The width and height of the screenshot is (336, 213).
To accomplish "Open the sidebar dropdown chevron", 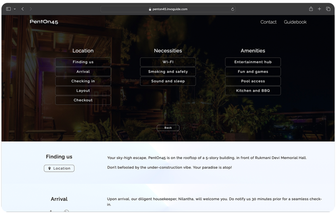I will (15, 9).
